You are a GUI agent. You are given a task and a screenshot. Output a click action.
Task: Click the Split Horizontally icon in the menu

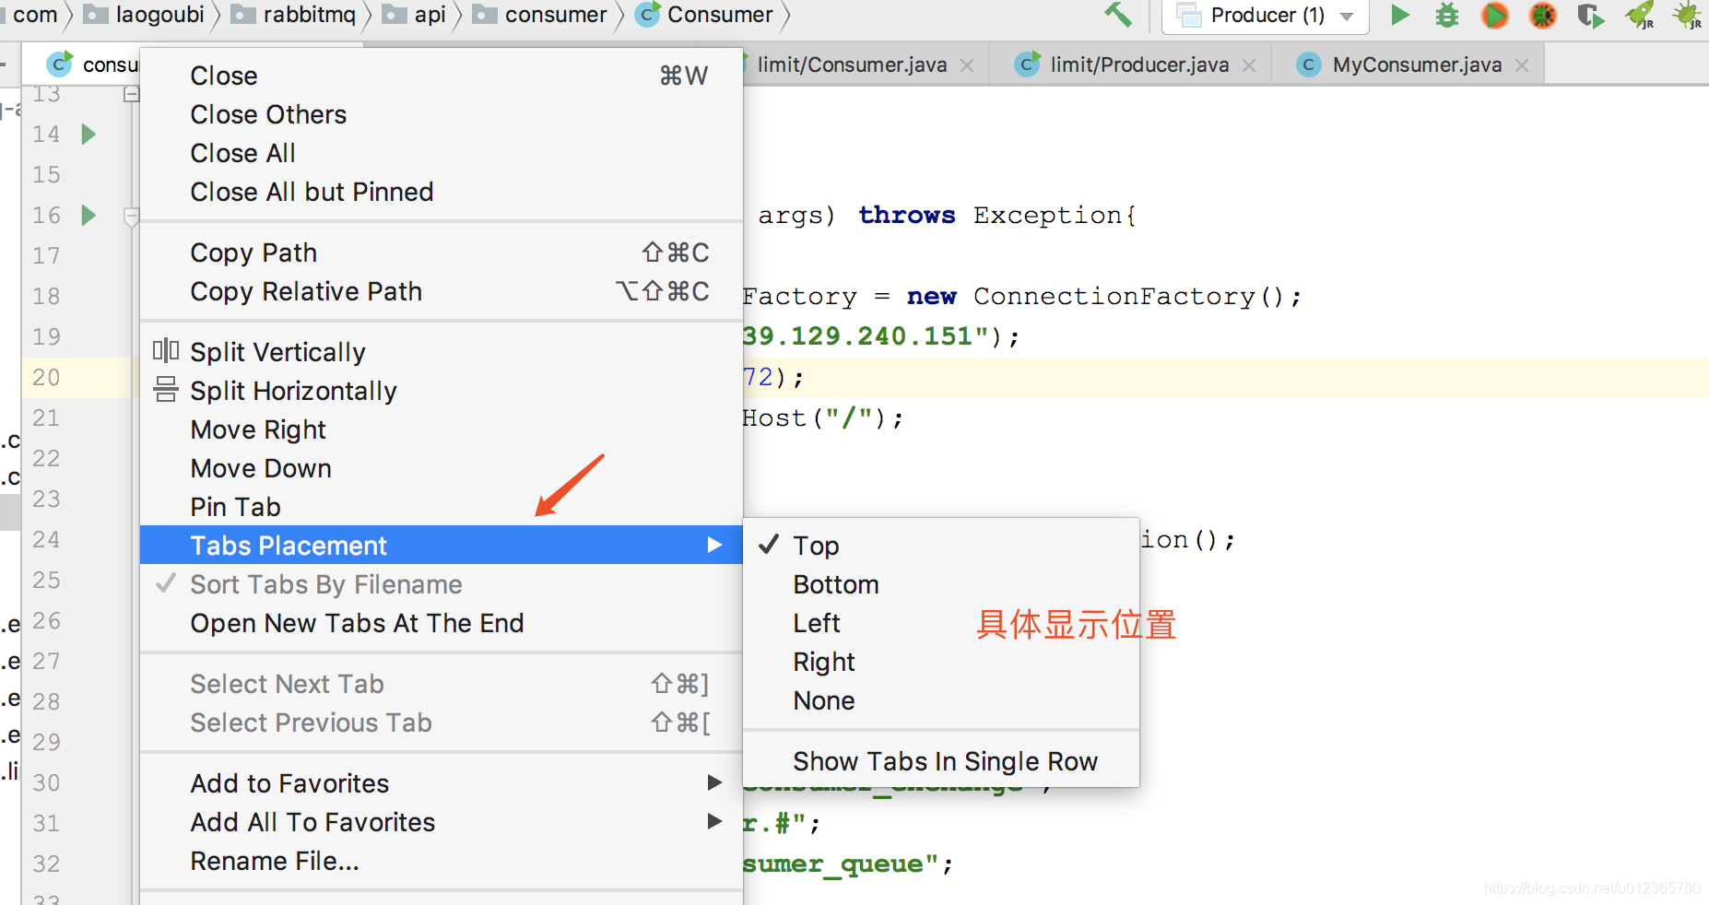pyautogui.click(x=166, y=390)
